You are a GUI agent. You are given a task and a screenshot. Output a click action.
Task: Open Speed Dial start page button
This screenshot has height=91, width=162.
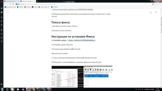coord(13,4)
